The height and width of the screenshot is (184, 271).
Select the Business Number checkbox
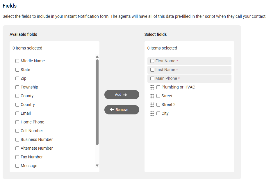pyautogui.click(x=17, y=139)
